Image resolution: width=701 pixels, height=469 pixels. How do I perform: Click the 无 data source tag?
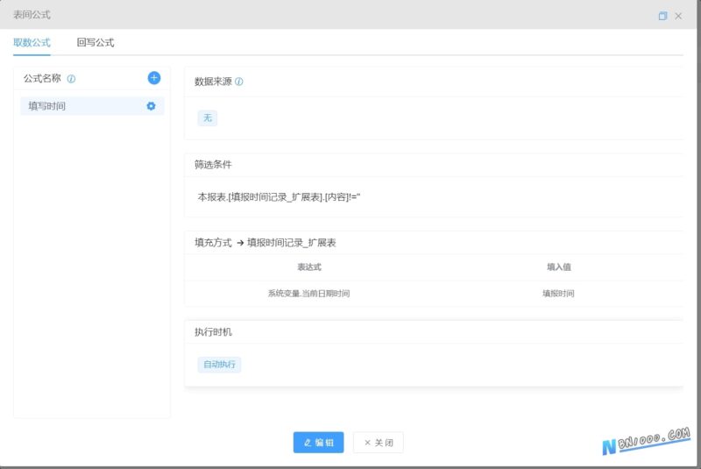click(x=208, y=118)
